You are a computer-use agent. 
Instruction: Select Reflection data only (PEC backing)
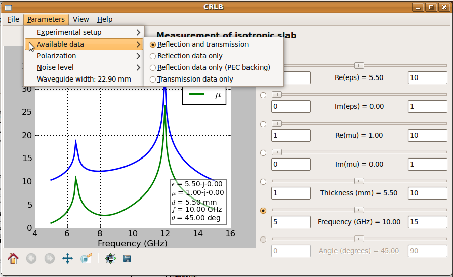point(214,67)
